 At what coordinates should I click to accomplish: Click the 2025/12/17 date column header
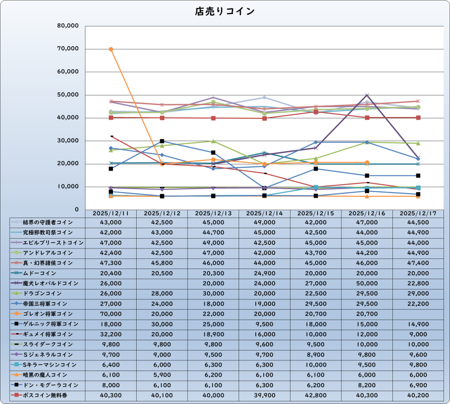pos(418,213)
